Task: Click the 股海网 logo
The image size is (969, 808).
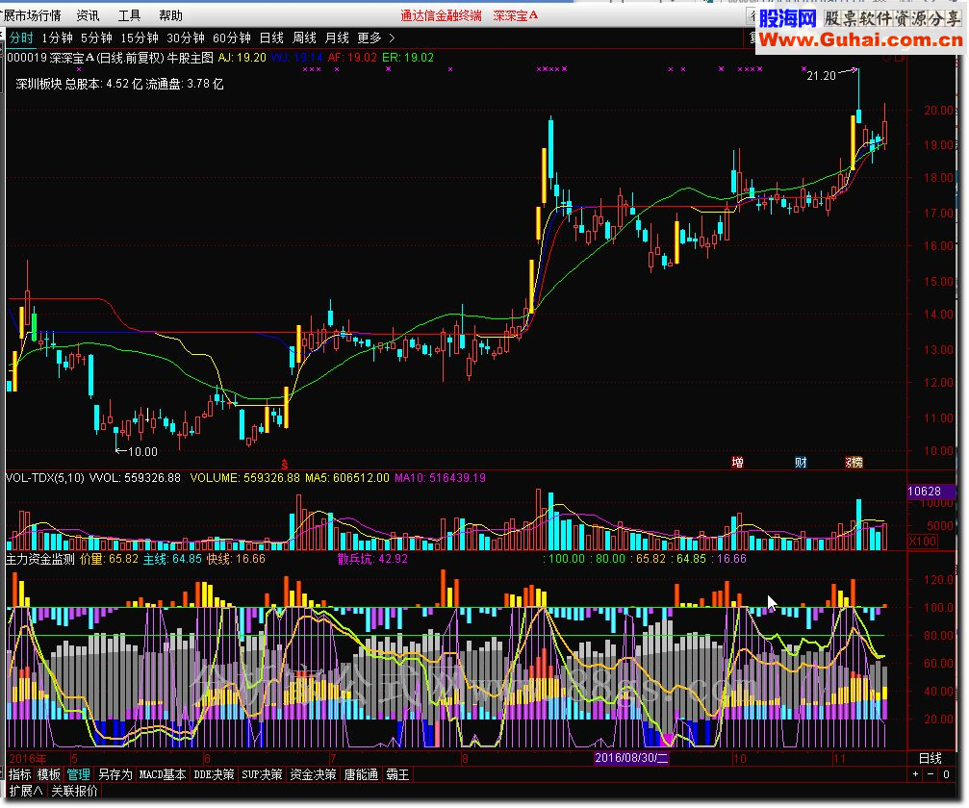Action: click(788, 18)
